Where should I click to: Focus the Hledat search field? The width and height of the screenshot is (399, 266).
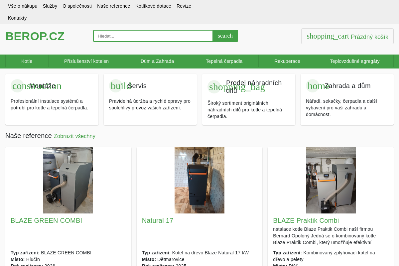(153, 36)
